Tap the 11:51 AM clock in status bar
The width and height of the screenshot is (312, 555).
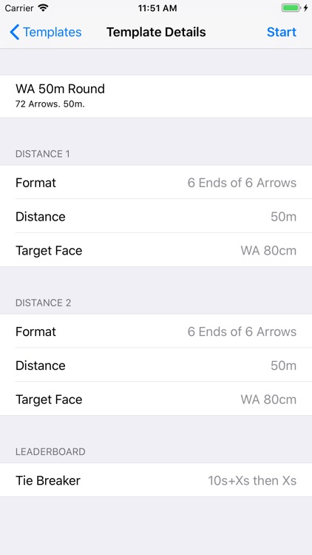(157, 8)
